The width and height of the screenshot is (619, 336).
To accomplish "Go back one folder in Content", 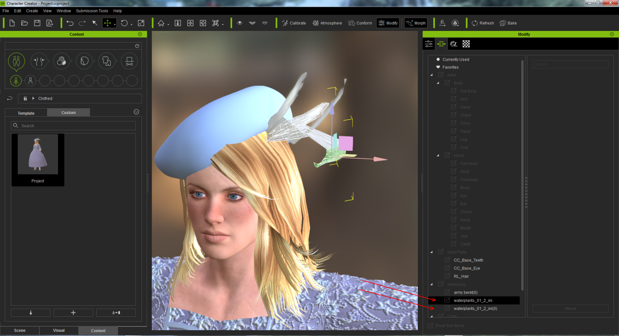I will [x=10, y=99].
